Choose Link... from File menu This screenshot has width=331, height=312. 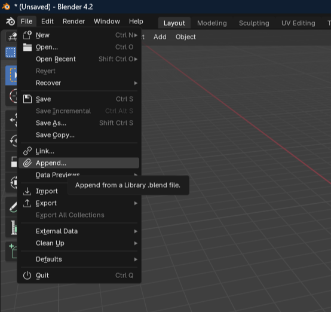coord(79,151)
